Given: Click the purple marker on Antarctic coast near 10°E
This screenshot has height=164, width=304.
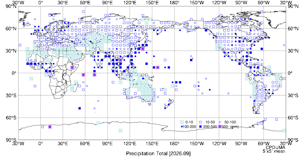Looking at the screenshot, I should click(50, 127).
